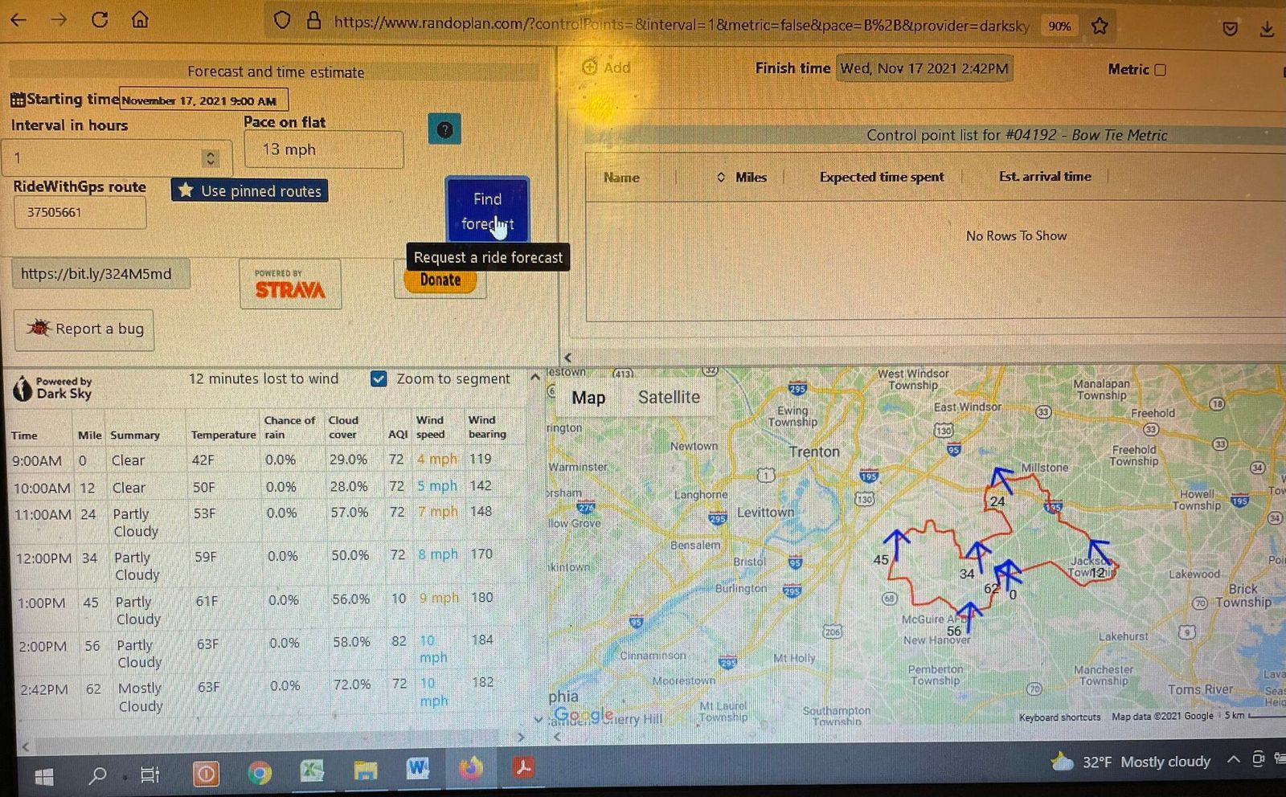The height and width of the screenshot is (797, 1286).
Task: Open Firefox from the Windows taskbar
Action: (x=471, y=770)
